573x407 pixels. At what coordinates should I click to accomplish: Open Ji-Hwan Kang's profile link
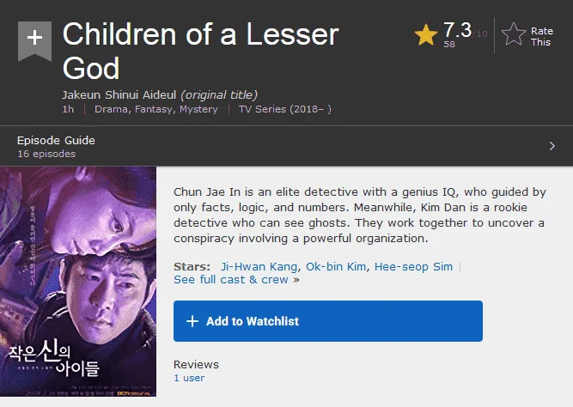[x=259, y=267]
